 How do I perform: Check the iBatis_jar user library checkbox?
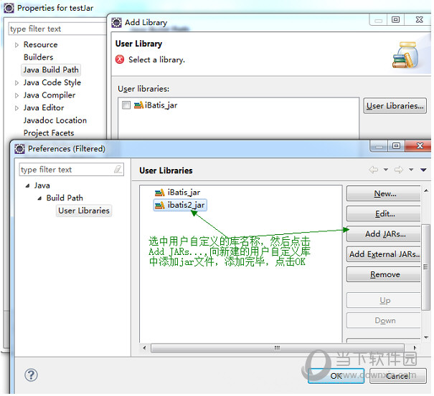coord(126,105)
